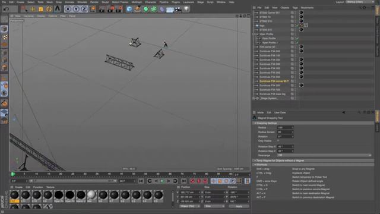This screenshot has height=214, width=380.
Task: Click the Object Manager search icon
Action: [360, 8]
